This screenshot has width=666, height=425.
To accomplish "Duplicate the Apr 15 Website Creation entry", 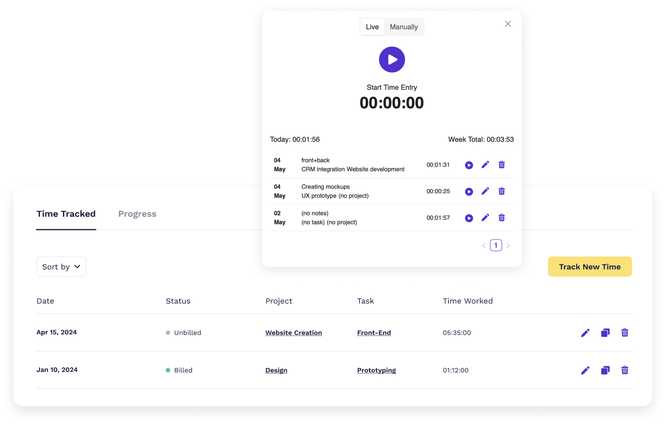I will tap(605, 333).
